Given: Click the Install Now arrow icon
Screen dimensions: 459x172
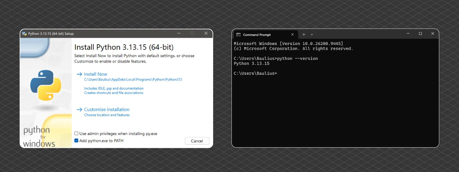Looking at the screenshot, I should pyautogui.click(x=79, y=74).
